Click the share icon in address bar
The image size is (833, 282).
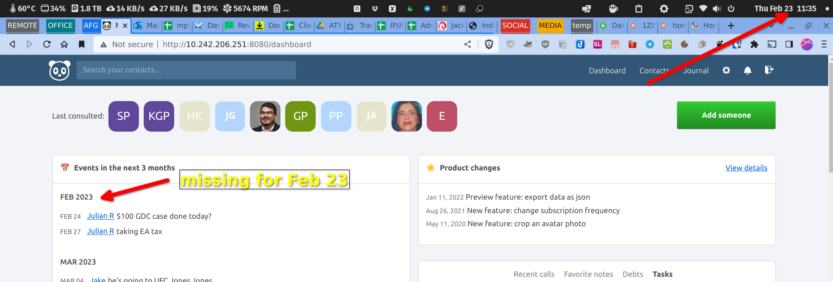[x=468, y=44]
